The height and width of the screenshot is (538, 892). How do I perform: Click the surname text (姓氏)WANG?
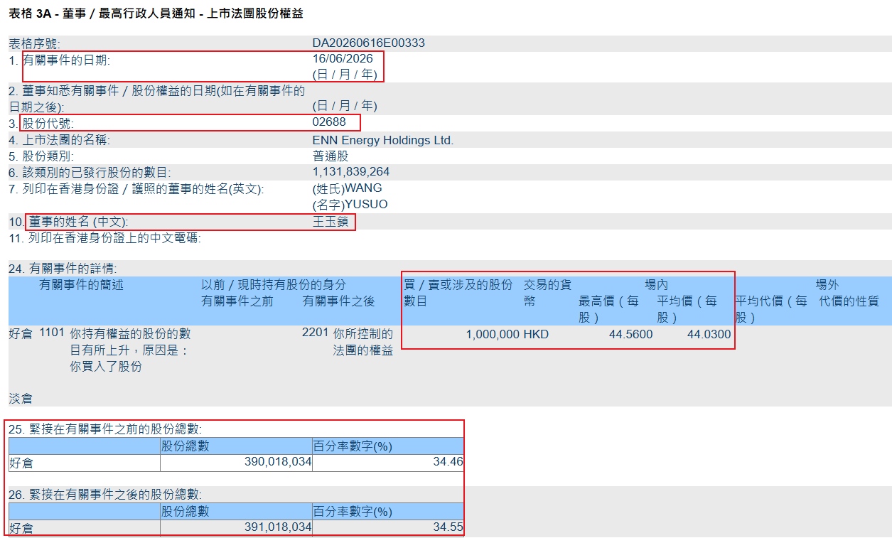point(347,188)
